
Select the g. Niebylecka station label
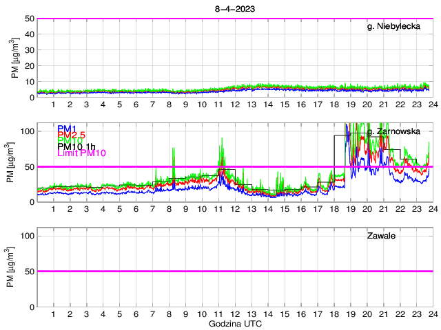coord(398,27)
